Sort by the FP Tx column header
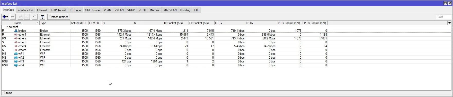453x97 pixels. tap(230, 23)
